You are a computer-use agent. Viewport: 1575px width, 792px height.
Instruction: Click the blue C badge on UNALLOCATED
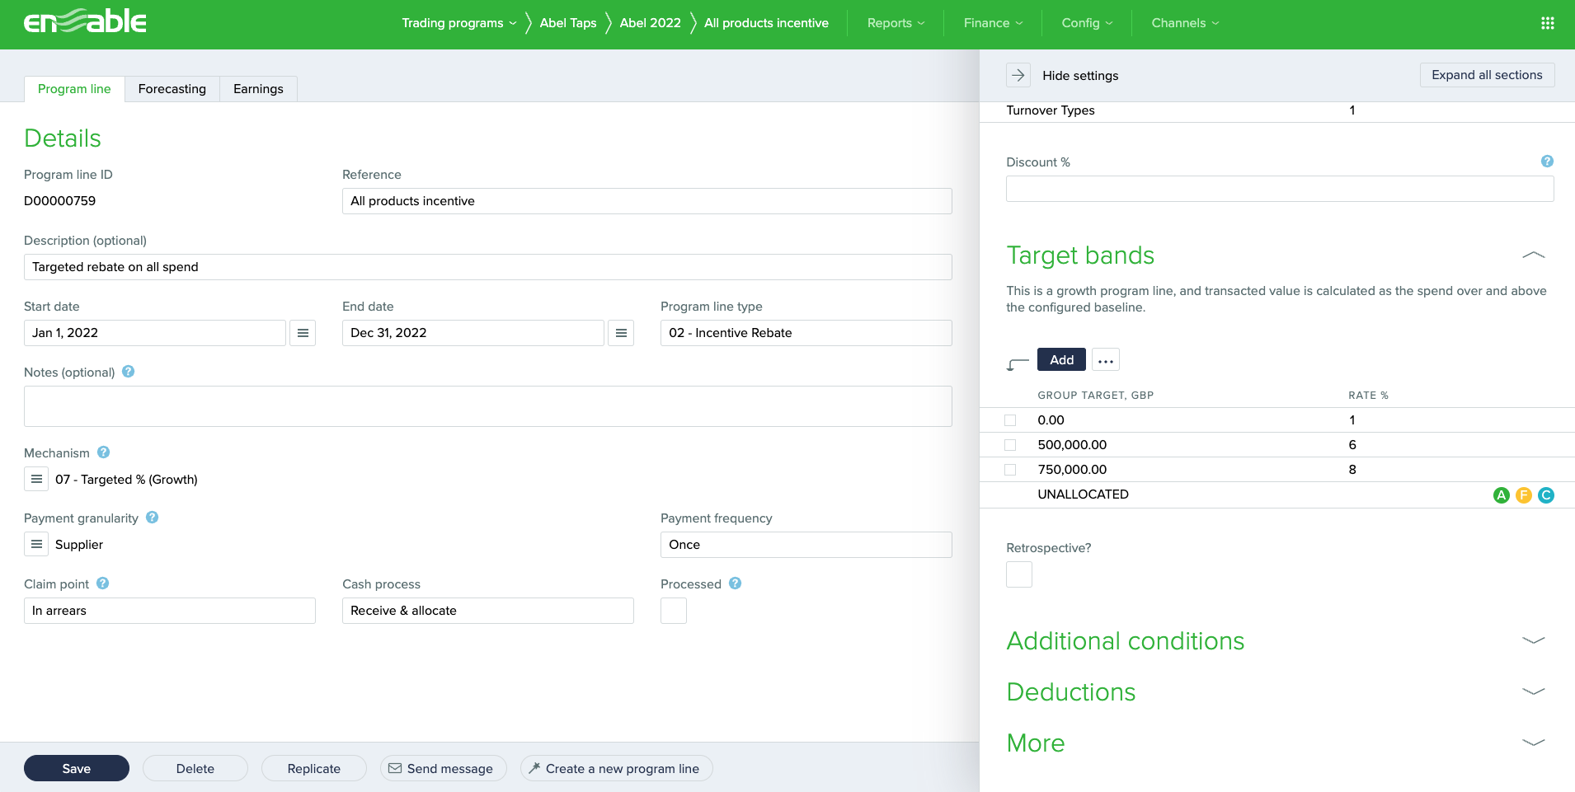1546,494
